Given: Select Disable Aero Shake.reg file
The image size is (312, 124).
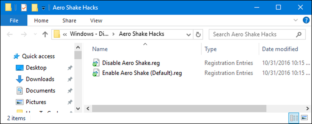Looking at the screenshot, I should pyautogui.click(x=131, y=63).
